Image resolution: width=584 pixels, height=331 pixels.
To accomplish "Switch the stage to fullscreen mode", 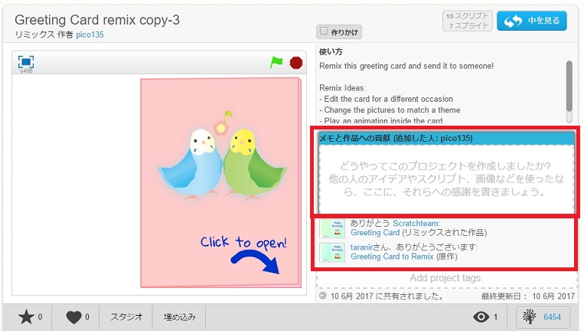I will 26,62.
